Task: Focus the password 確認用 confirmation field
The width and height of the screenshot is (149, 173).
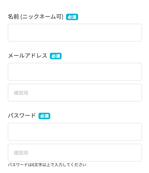Action: [x=75, y=153]
